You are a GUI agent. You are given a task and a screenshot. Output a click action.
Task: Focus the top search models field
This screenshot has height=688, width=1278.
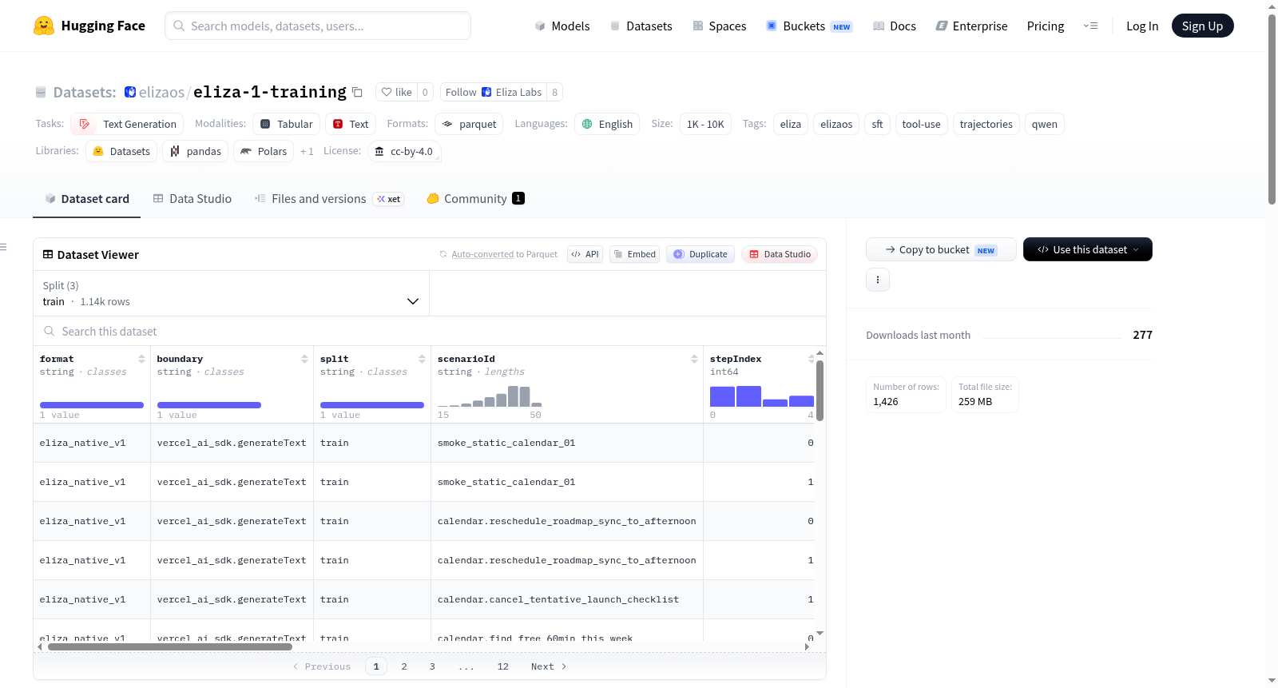click(x=318, y=26)
